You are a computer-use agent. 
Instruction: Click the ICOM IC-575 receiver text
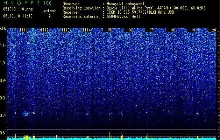pyautogui.click(x=140, y=12)
